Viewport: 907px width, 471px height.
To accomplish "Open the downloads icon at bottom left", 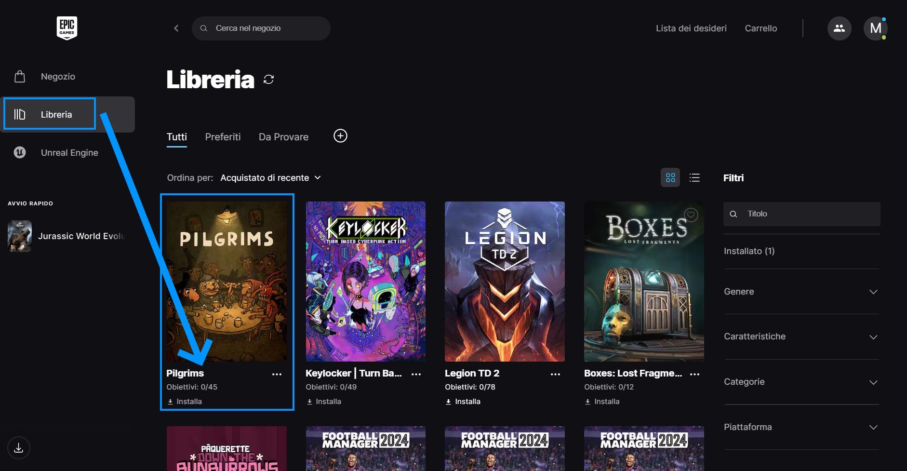I will 19,448.
